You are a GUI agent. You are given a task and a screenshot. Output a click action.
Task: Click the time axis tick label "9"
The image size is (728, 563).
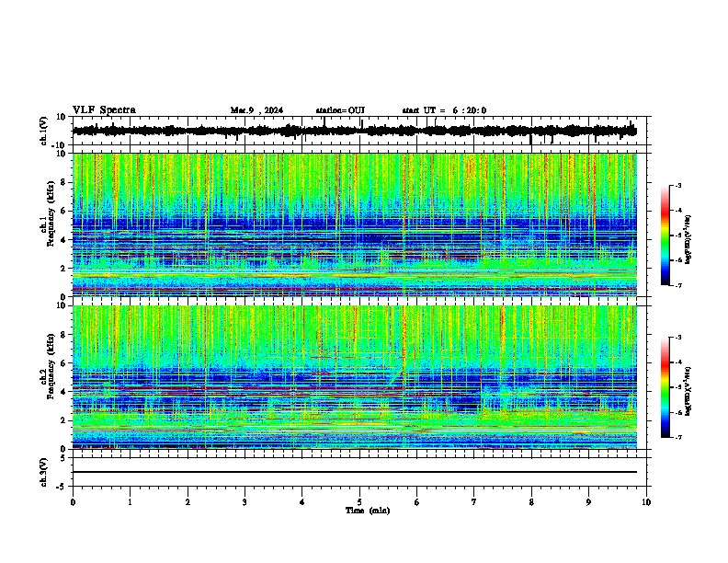point(588,502)
